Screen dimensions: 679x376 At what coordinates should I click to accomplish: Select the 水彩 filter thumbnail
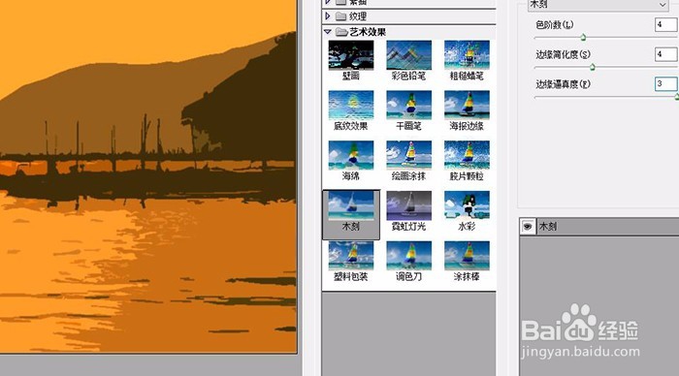(x=467, y=205)
